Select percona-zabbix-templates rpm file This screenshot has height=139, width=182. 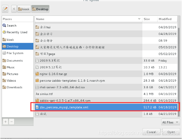(x=106, y=81)
